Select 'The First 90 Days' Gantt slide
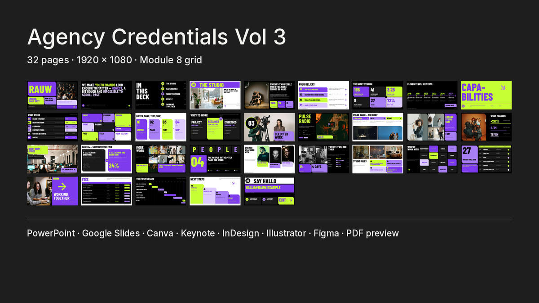Viewport: 539px width, 303px height. click(161, 191)
